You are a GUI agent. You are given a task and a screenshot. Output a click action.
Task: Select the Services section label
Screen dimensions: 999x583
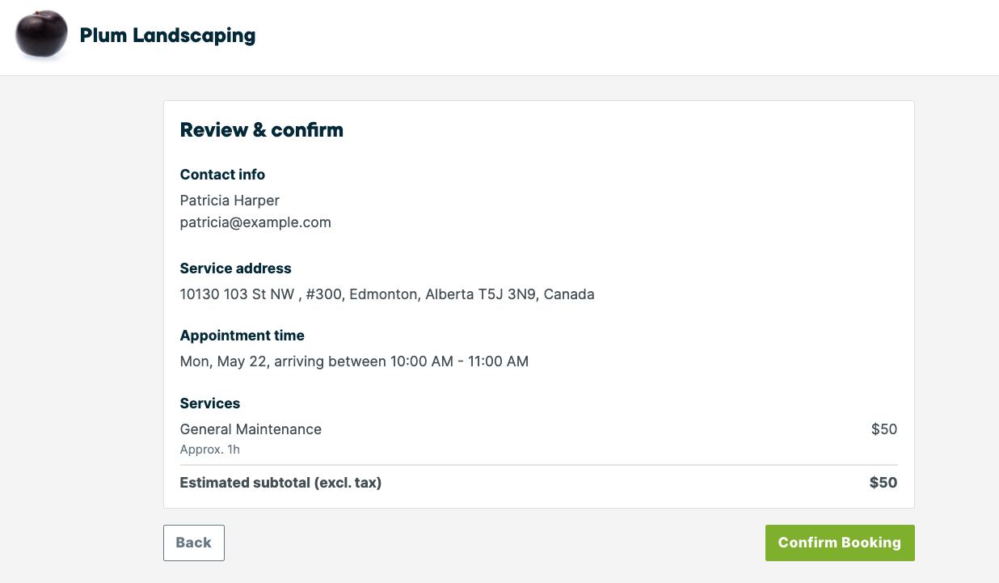coord(210,403)
